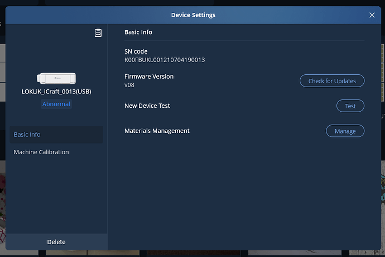Screen dimensions: 385x257
Task: Click the New Device Test label
Action: [147, 106]
